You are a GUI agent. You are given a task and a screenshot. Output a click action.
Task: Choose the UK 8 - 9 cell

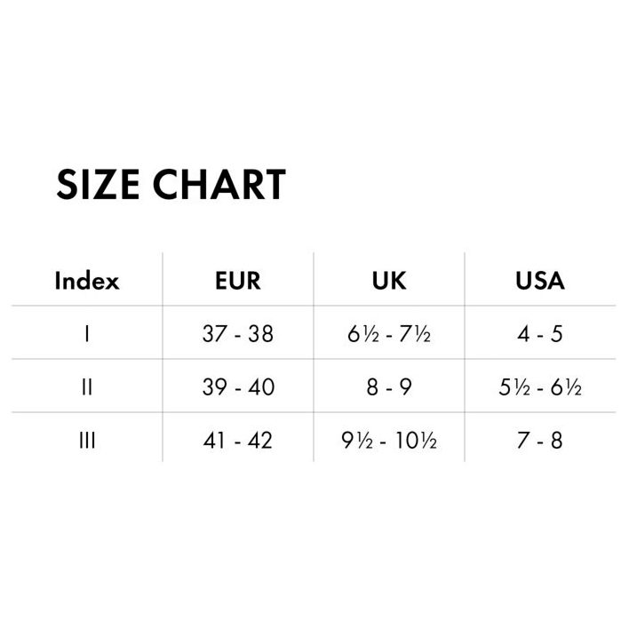coord(389,387)
